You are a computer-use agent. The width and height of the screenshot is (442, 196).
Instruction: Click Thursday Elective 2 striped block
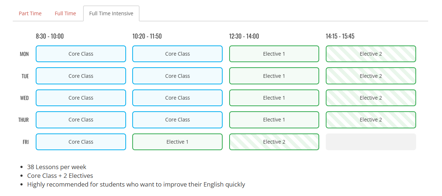[x=371, y=120]
